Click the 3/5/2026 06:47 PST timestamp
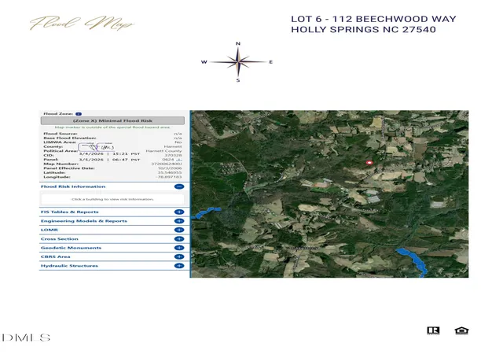503x354 pixels. click(109, 160)
